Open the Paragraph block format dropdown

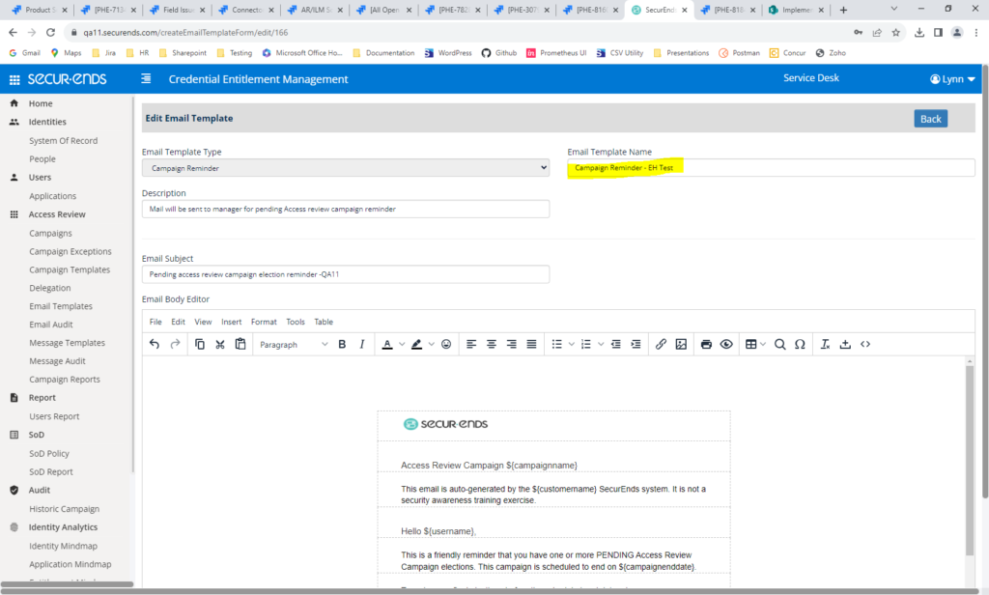tap(294, 345)
